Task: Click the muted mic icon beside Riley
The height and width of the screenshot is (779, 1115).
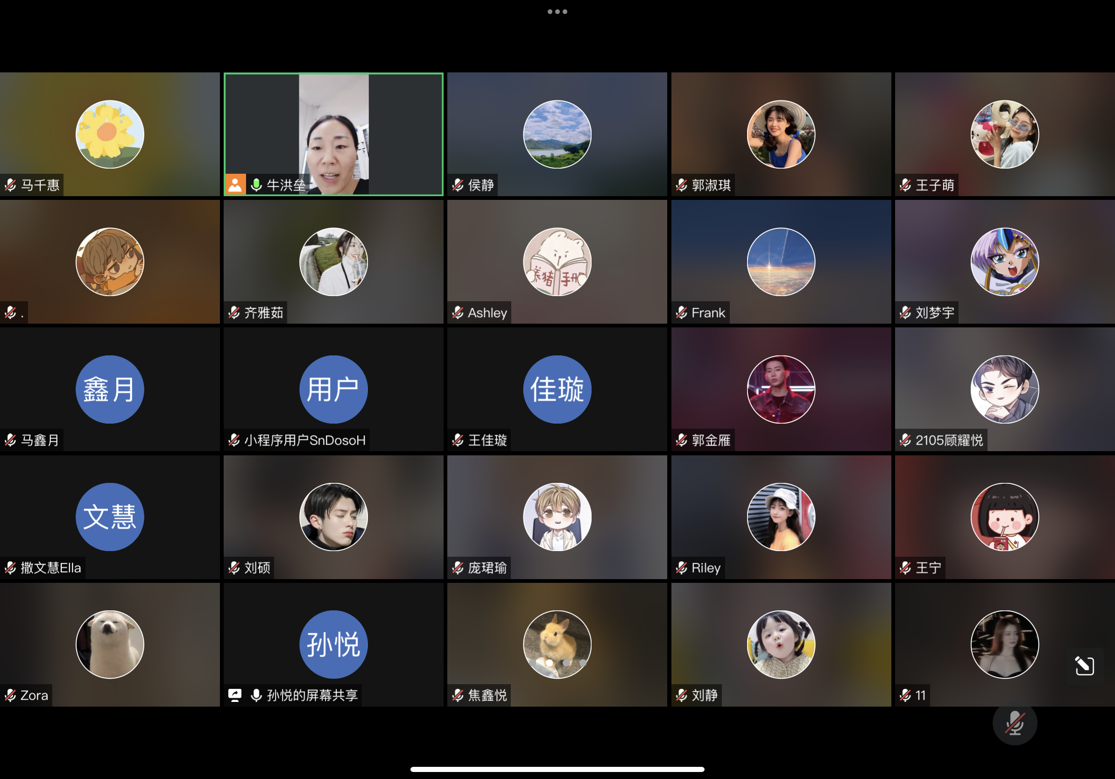Action: (x=681, y=568)
